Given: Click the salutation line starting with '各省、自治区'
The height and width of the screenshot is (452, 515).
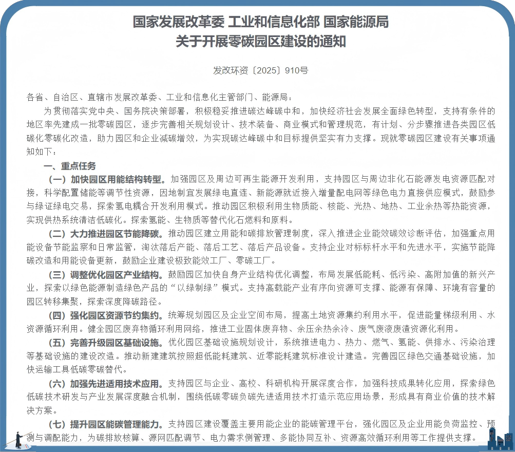Looking at the screenshot, I should click(160, 97).
